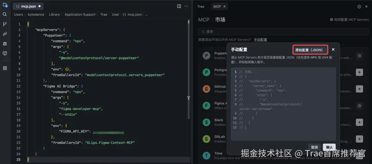Click "modelcontextprotocol.servers_puppeteer" value

tap(125, 75)
